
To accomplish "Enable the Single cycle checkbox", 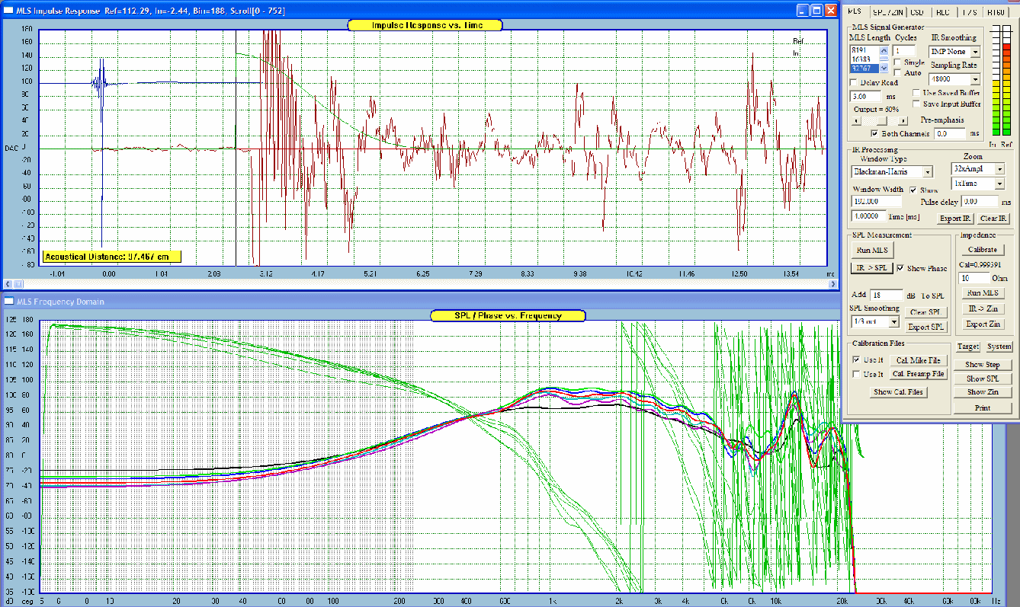I will 898,62.
